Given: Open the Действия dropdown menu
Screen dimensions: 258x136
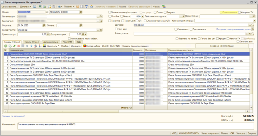Looking at the screenshot, I should (26, 7).
